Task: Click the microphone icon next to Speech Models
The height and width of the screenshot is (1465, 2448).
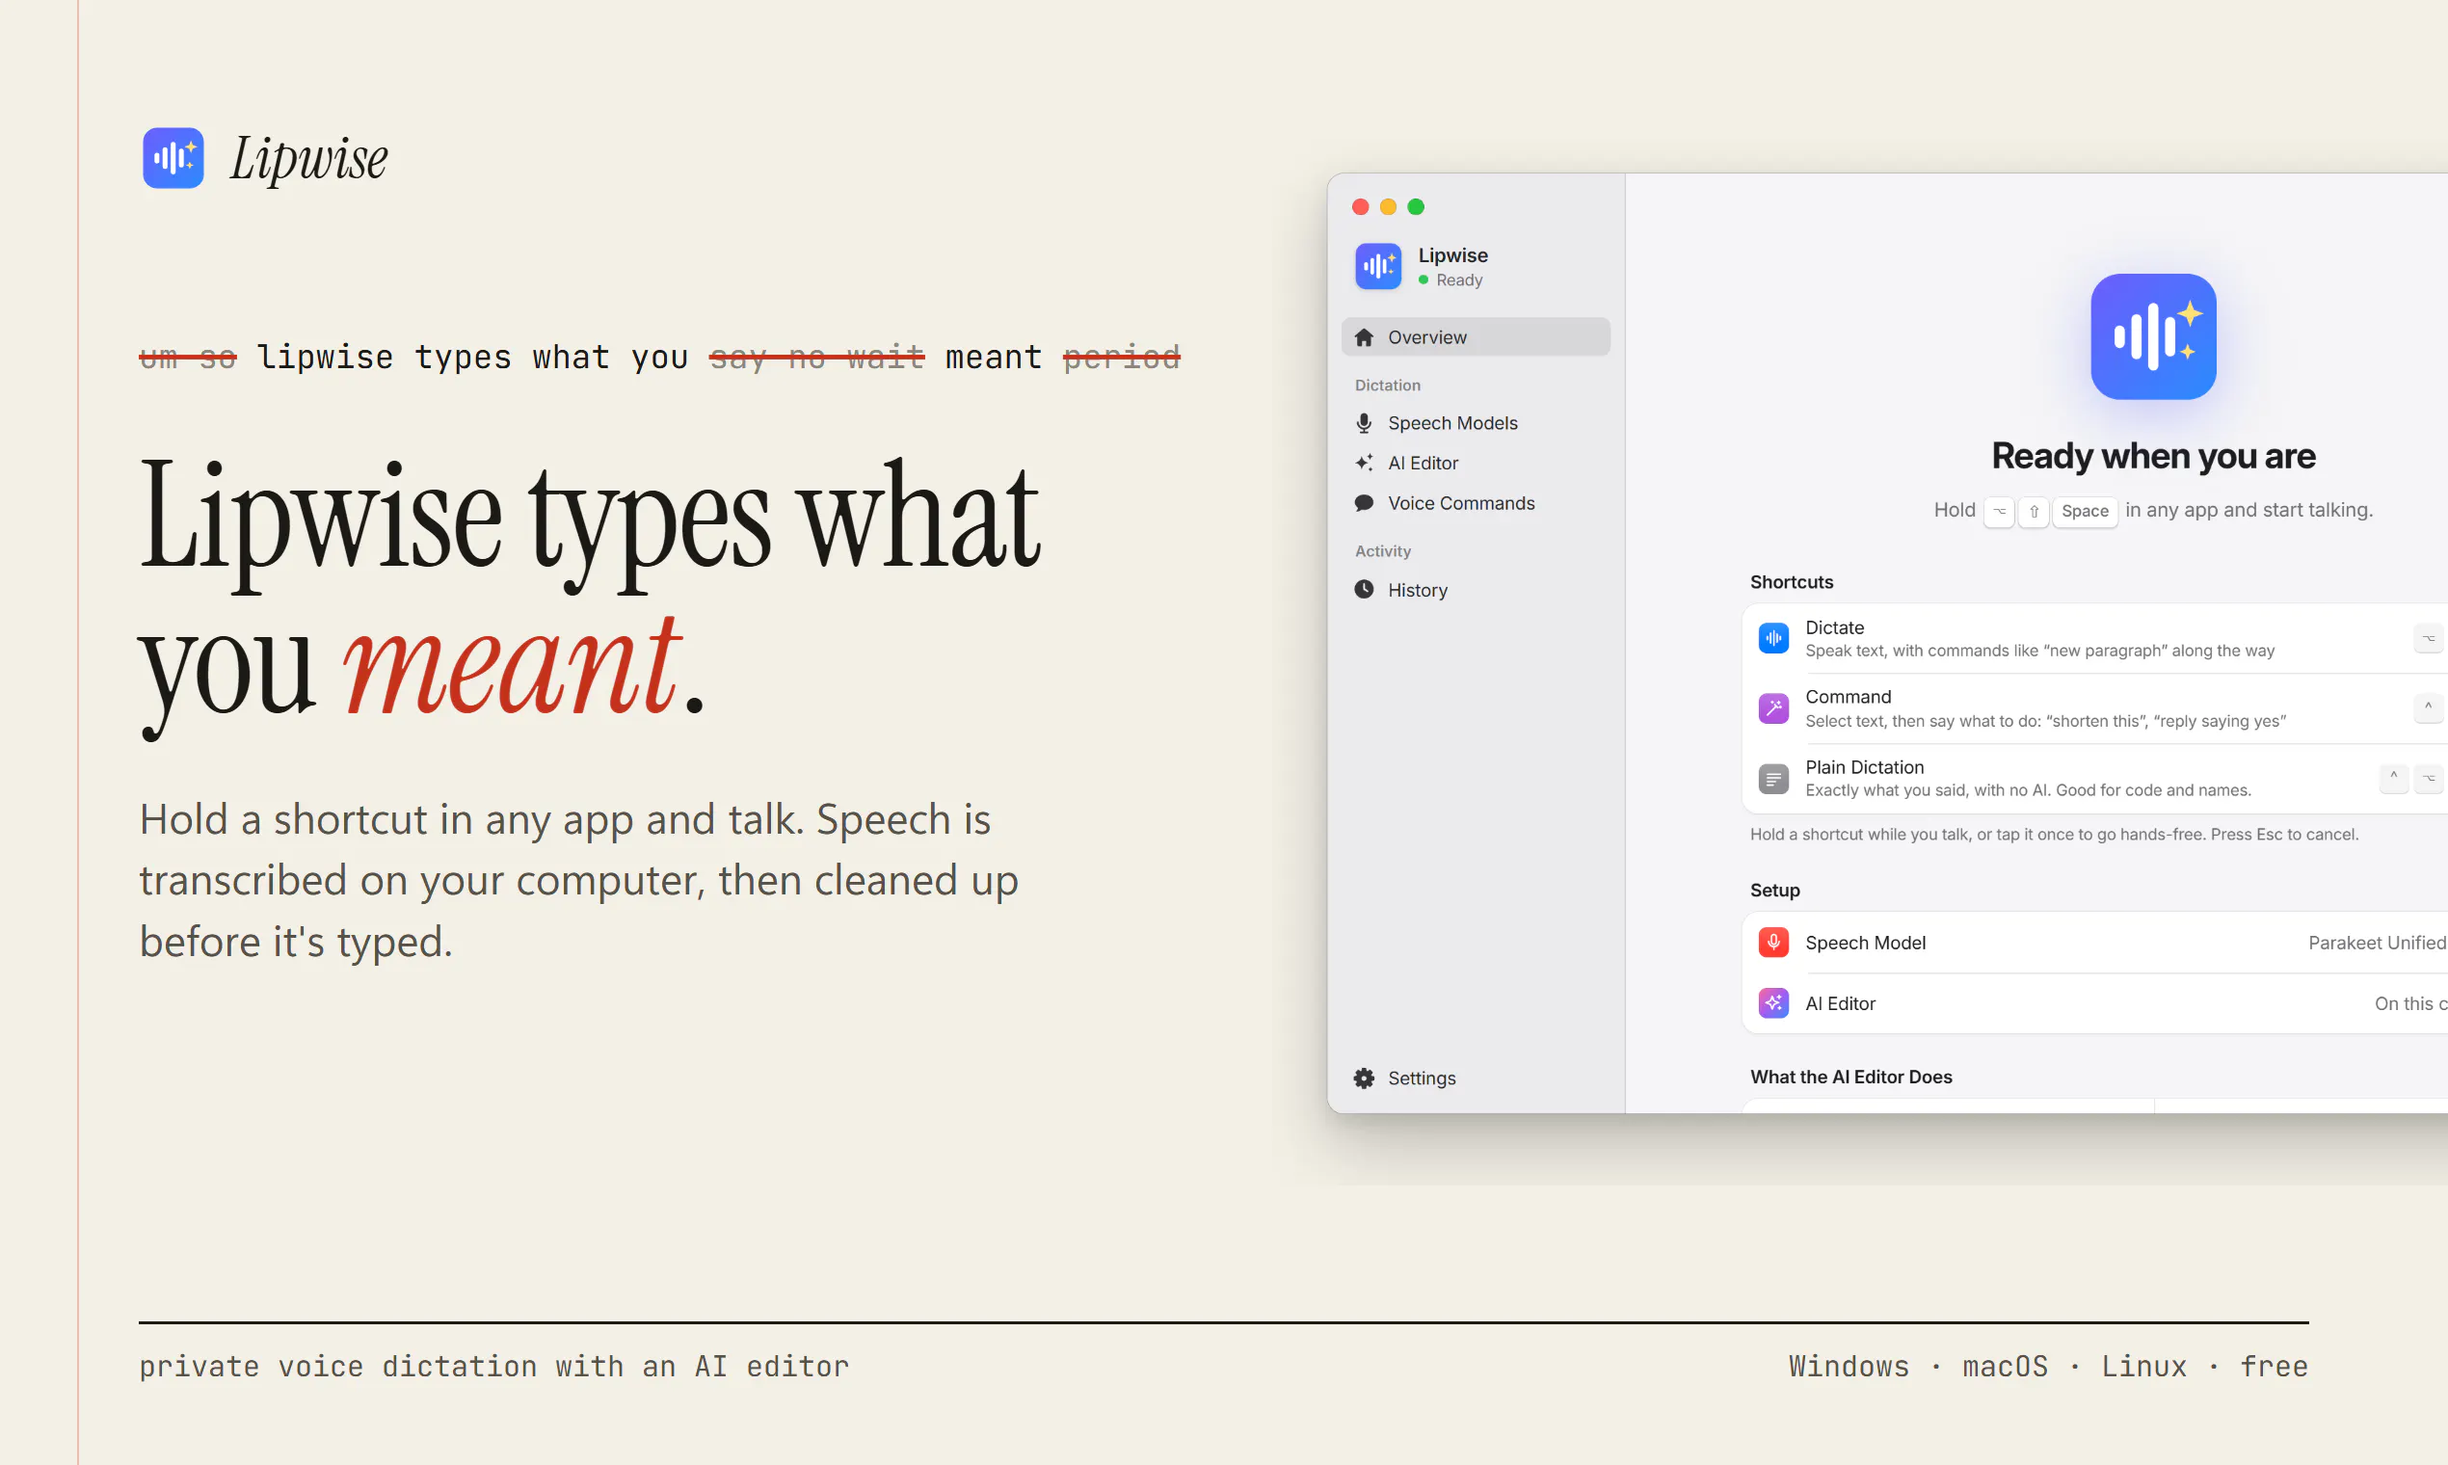Action: pos(1364,422)
